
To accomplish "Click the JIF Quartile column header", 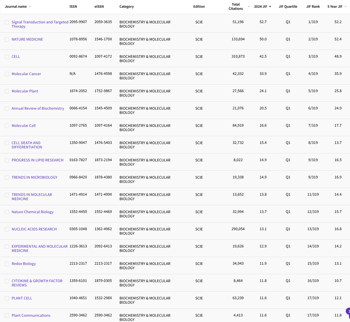I will tap(288, 6).
